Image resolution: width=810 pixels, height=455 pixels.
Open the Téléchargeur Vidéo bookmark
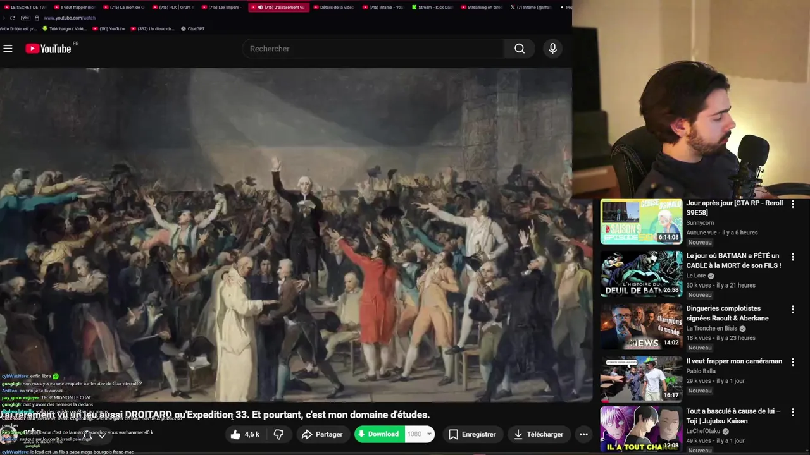pos(64,28)
